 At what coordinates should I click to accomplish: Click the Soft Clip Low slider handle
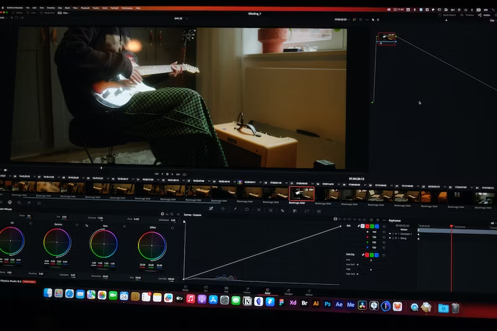pyautogui.click(x=371, y=260)
